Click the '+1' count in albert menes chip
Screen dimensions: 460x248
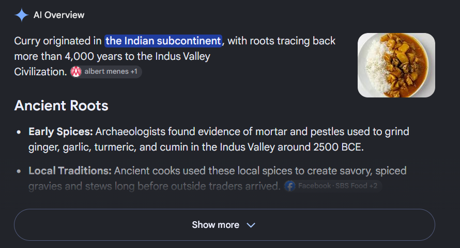click(134, 72)
